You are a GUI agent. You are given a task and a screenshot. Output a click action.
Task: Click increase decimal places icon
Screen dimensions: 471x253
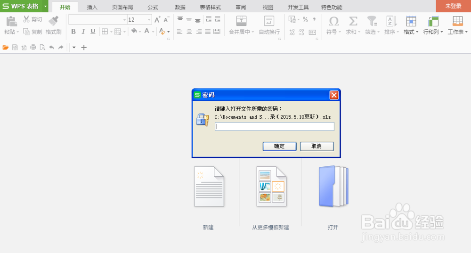point(292,32)
